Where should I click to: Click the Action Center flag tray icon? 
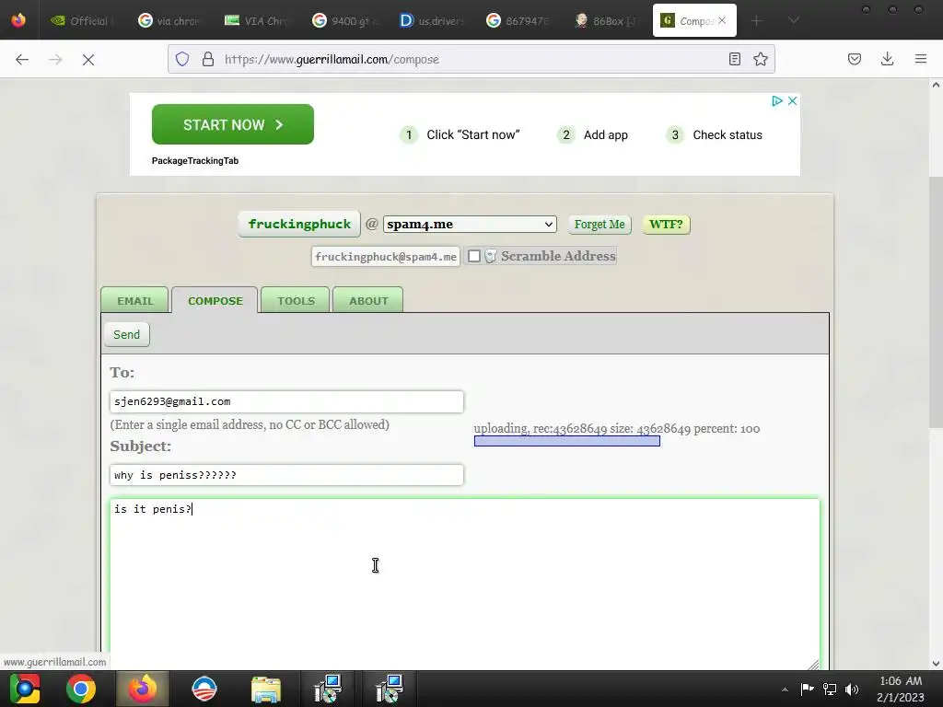[x=807, y=689]
